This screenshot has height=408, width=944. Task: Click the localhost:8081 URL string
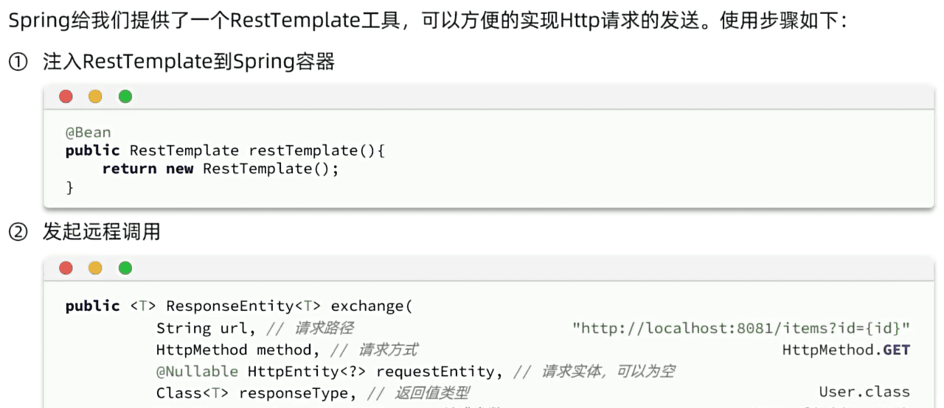(x=741, y=328)
